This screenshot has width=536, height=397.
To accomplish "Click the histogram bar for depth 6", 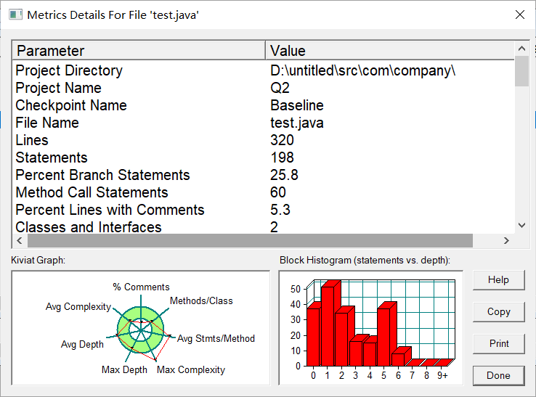I will click(398, 359).
